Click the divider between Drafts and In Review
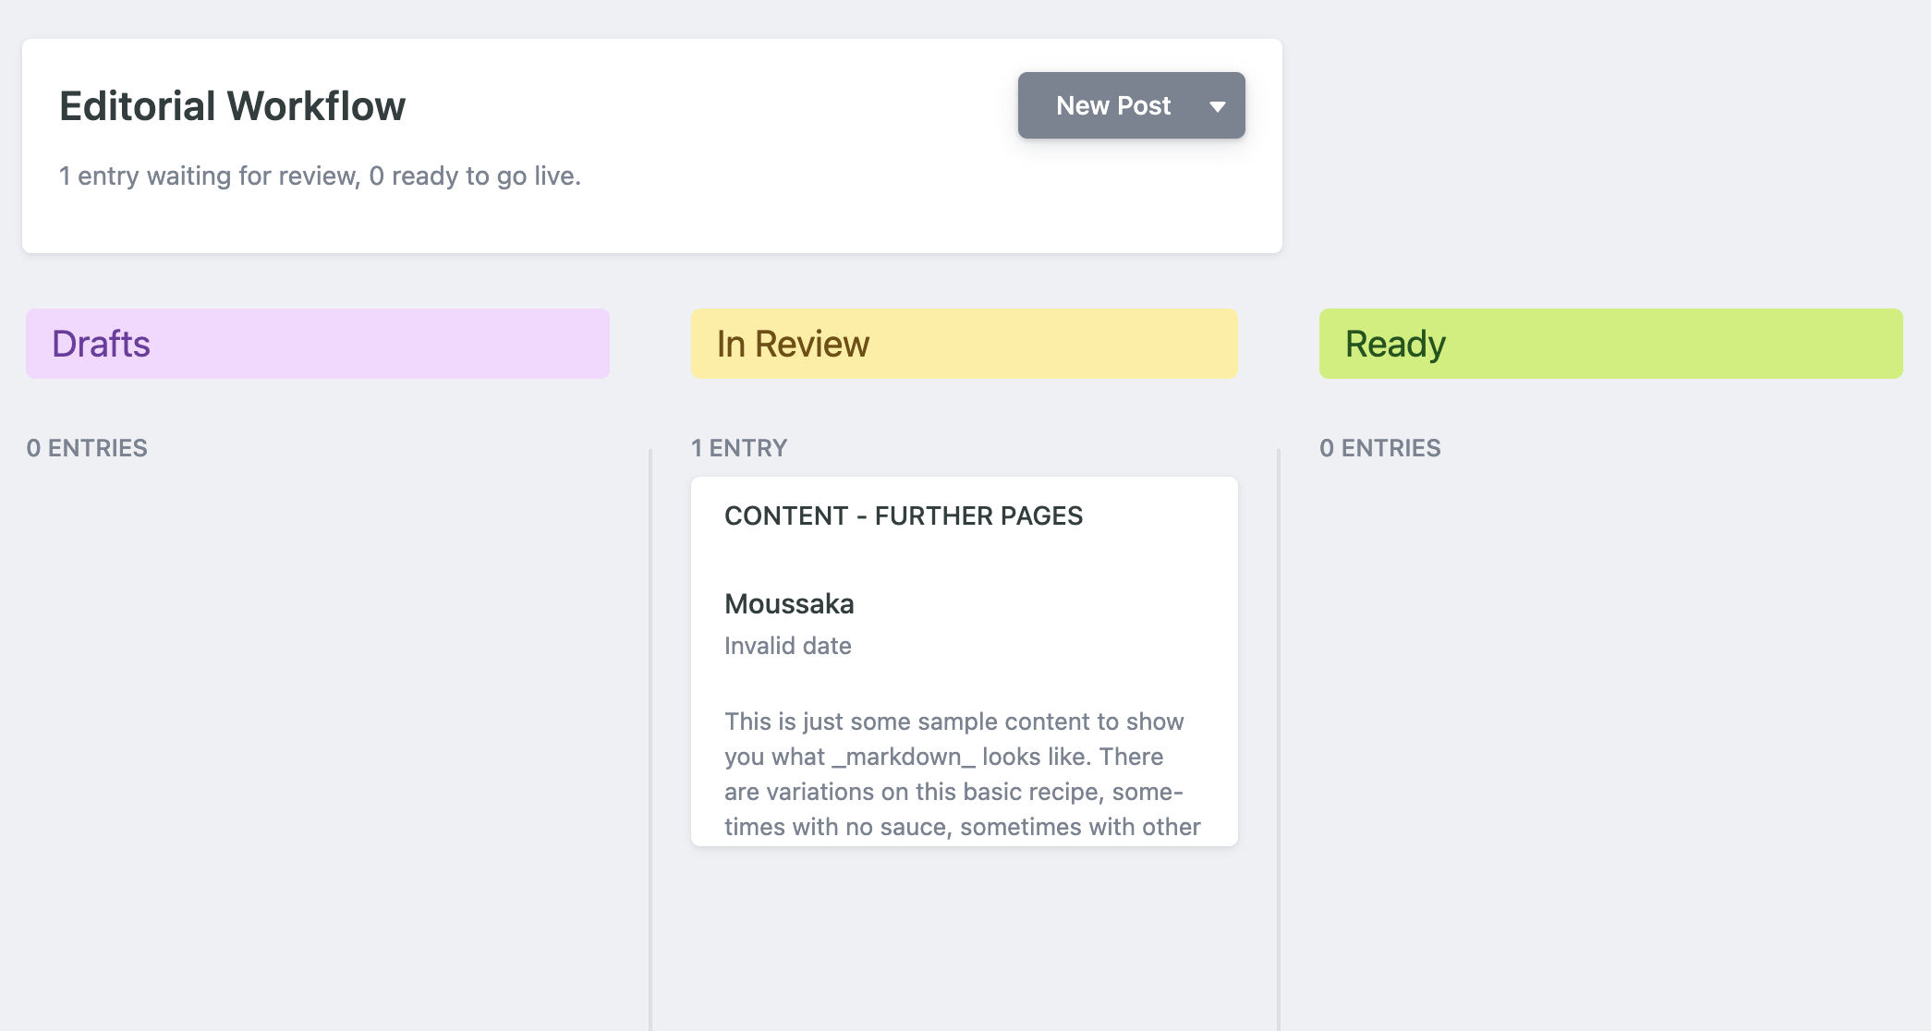 coord(650,739)
